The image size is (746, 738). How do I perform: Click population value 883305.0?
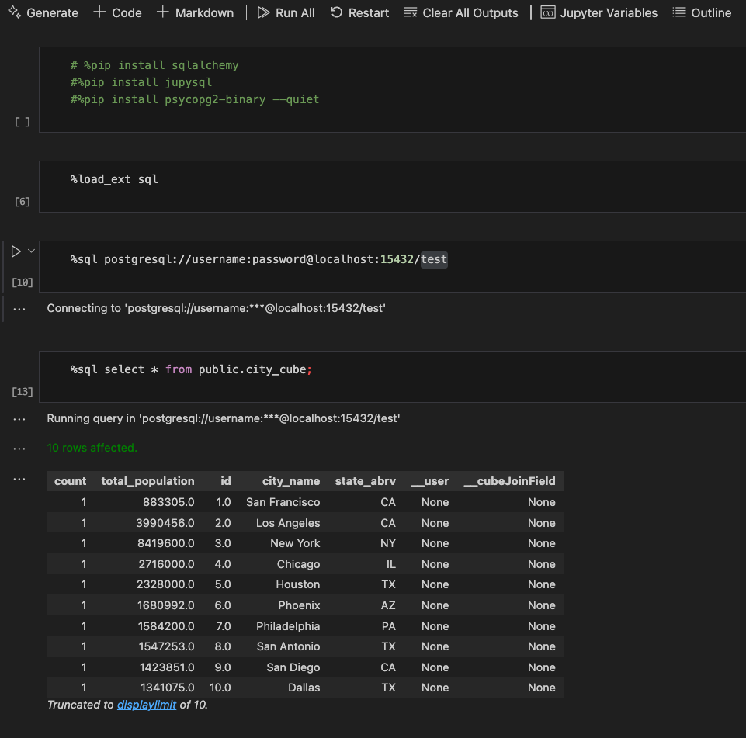point(168,502)
